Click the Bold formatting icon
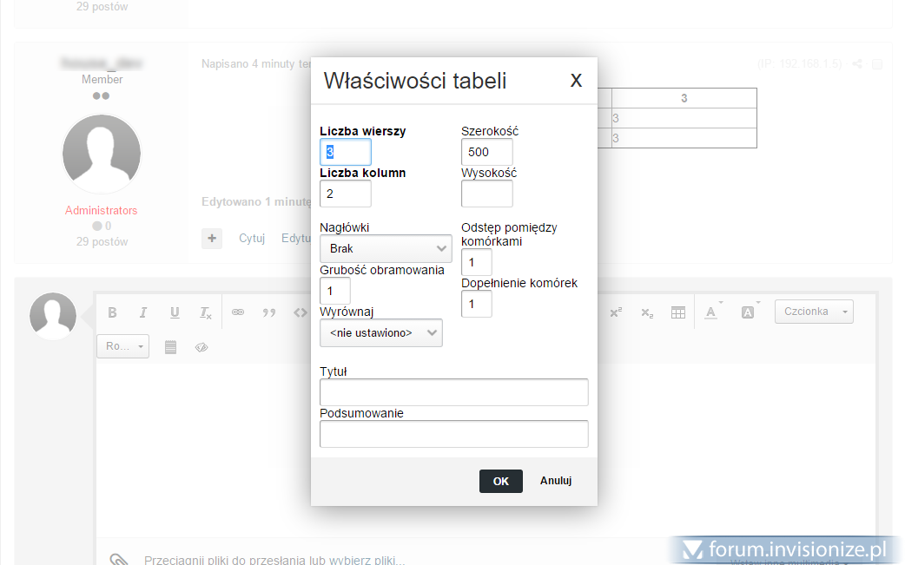The width and height of the screenshot is (905, 565). (112, 312)
